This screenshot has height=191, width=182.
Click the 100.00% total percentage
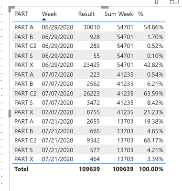coord(151,169)
